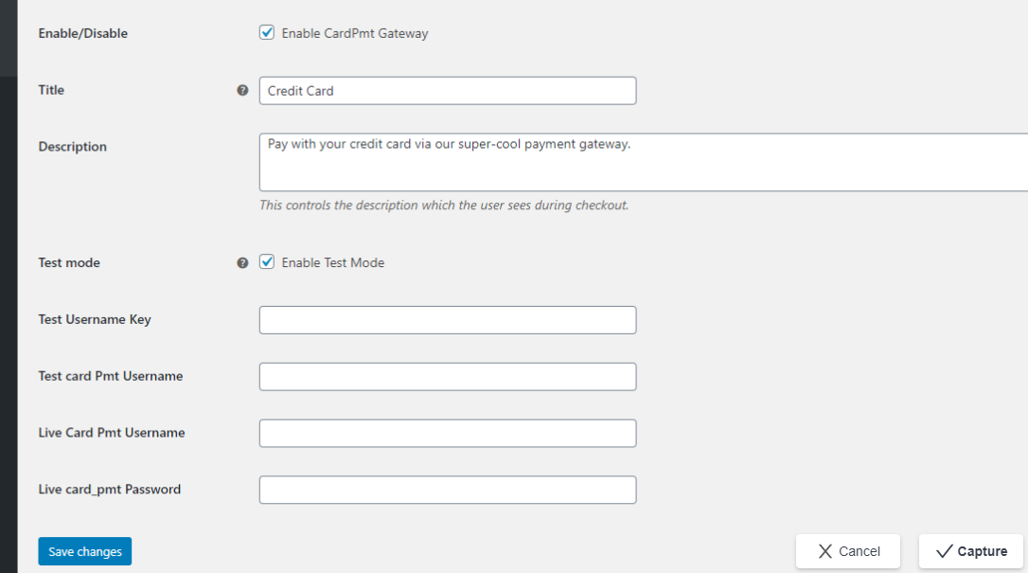Toggle the Enable CardPmt Gateway setting

point(267,31)
